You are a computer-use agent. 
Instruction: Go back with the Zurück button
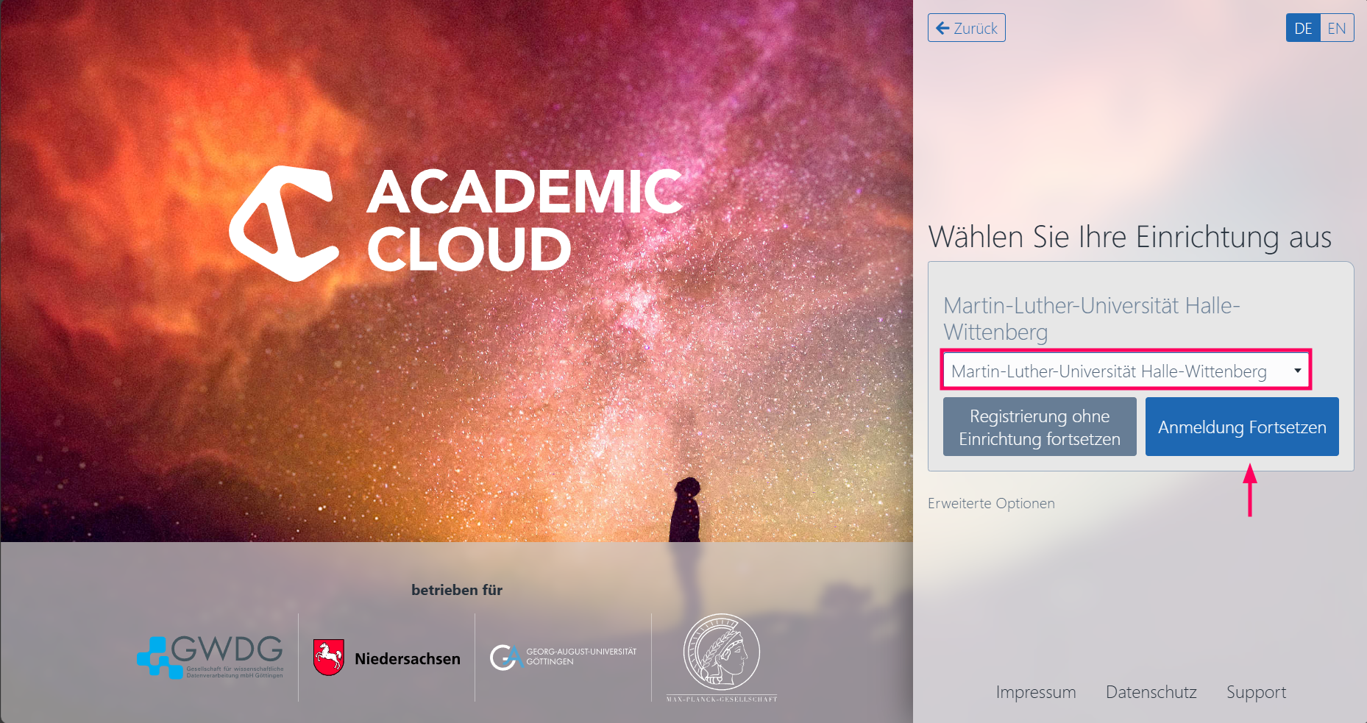(x=967, y=28)
